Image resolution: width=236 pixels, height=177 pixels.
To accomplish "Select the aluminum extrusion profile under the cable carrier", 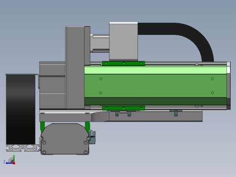I will (23, 148).
